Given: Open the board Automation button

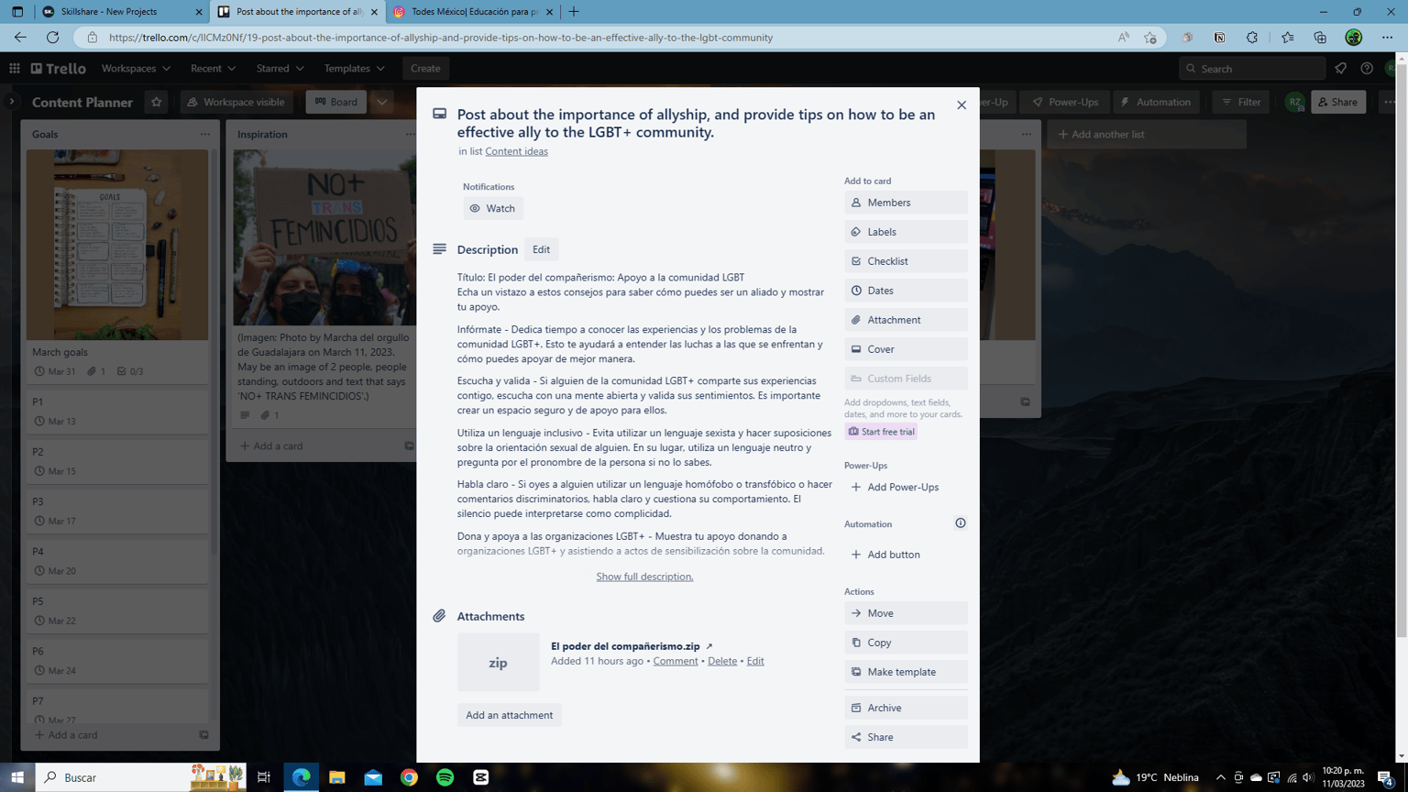Looking at the screenshot, I should pos(1156,102).
